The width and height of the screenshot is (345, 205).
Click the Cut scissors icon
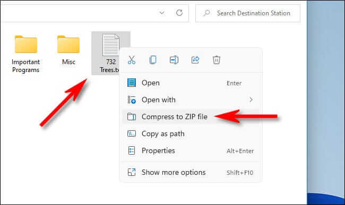(x=132, y=60)
